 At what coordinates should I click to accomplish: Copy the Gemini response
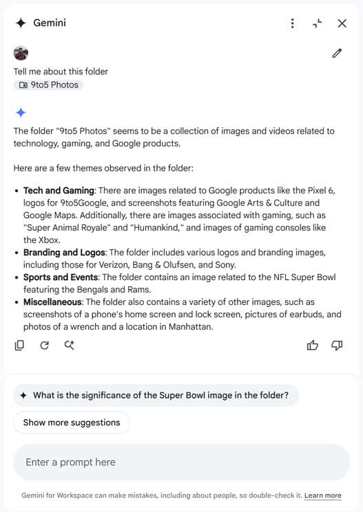(x=19, y=345)
